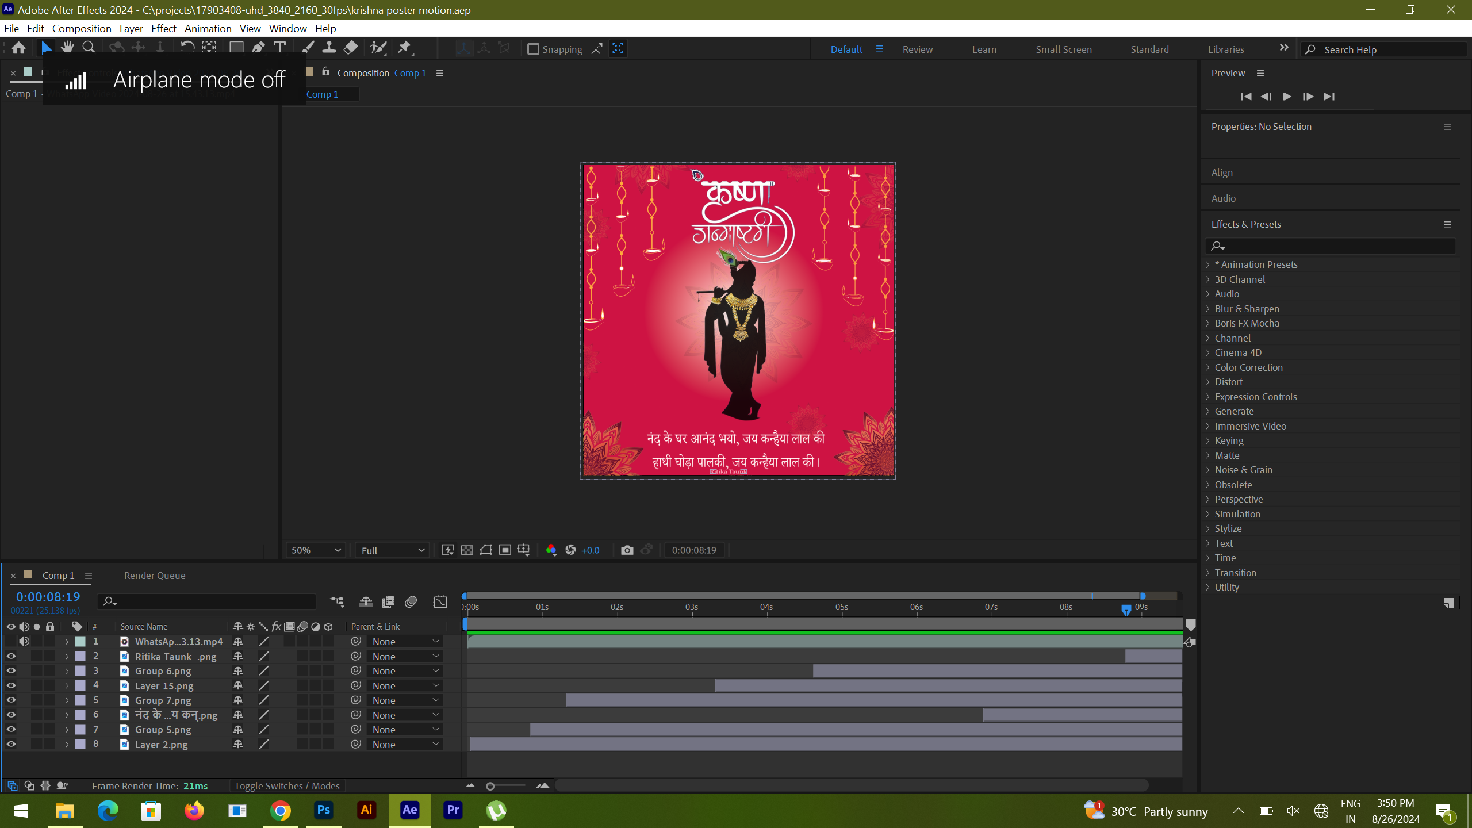Hide the Group 7.png layer
The width and height of the screenshot is (1472, 828).
[x=11, y=700]
